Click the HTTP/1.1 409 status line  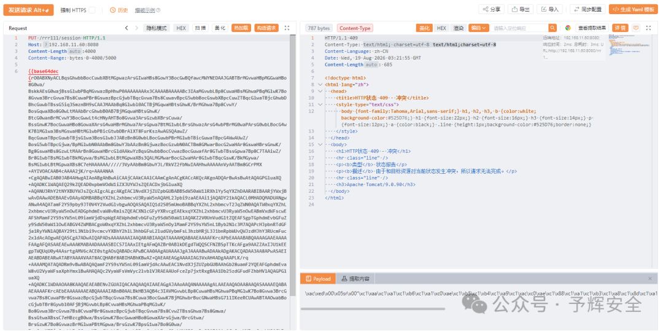(342, 38)
